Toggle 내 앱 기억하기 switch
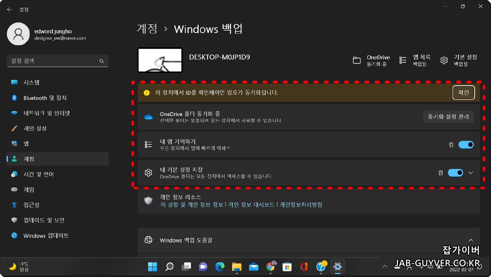This screenshot has width=491, height=277. coord(466,145)
